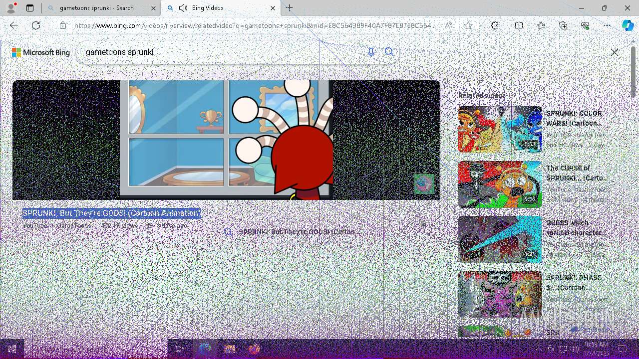The image size is (639, 359).
Task: Click the address bar URL
Action: coord(255,25)
